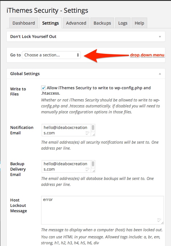171x246 pixels.
Task: Collapse the Global Settings panel arrow
Action: [x=160, y=74]
